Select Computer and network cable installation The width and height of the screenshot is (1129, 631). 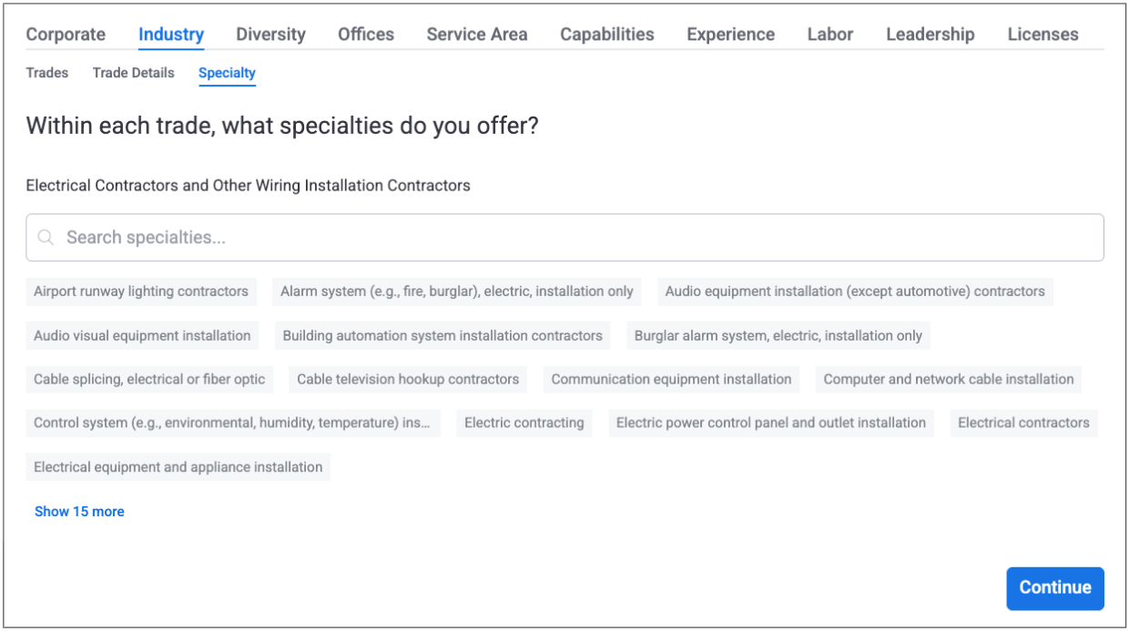(949, 379)
